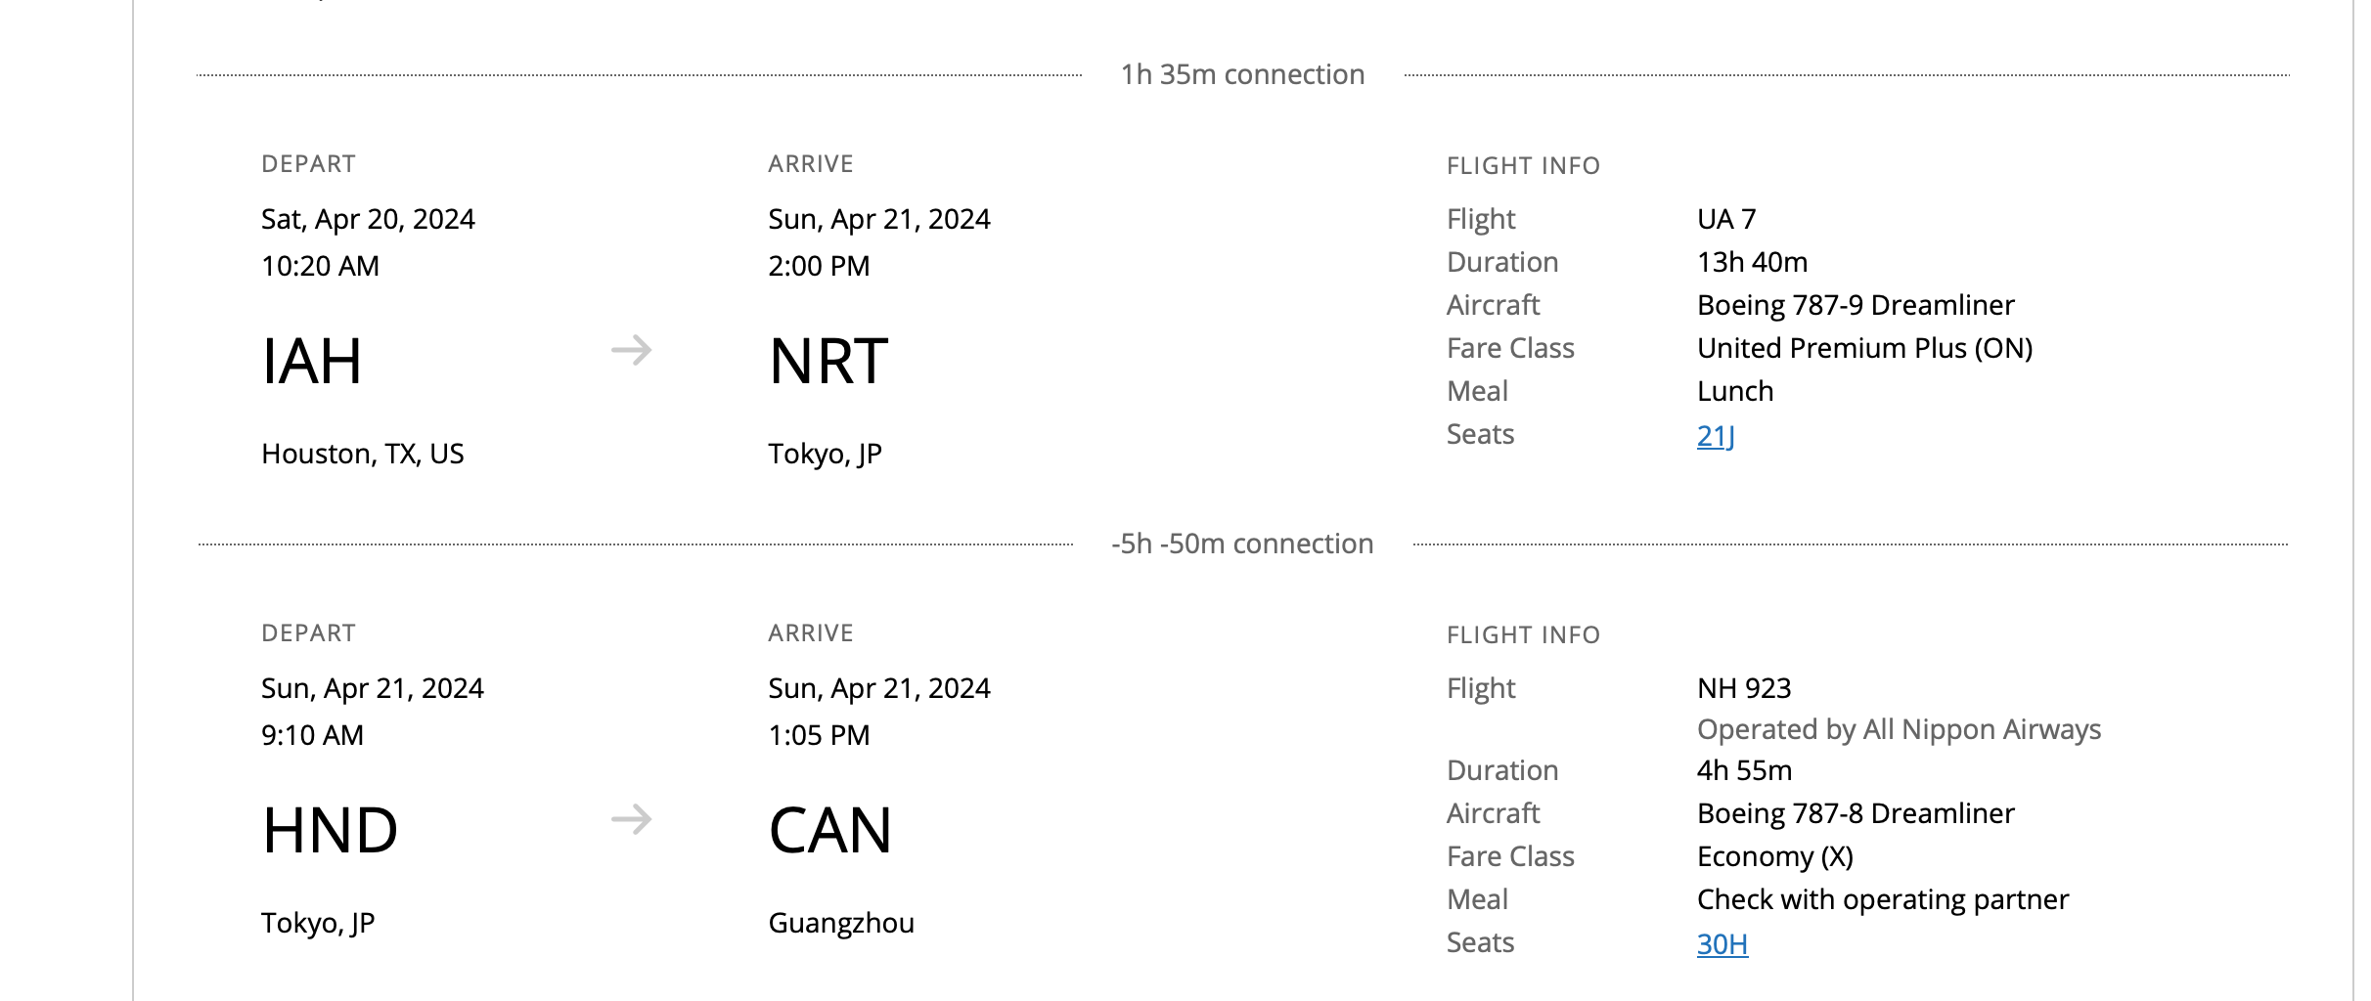Click United Premium Plus (ON) fare class
The height and width of the screenshot is (1001, 2371).
pos(1864,348)
